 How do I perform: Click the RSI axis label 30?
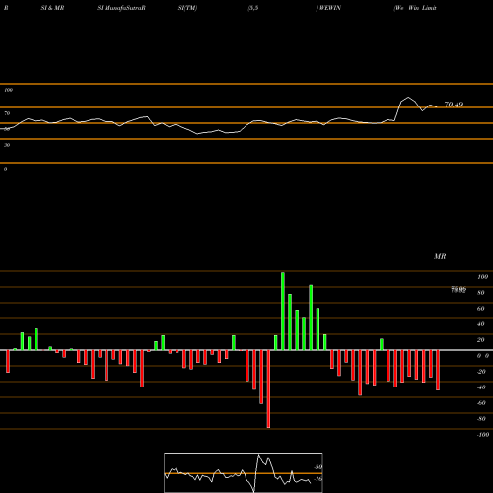click(x=7, y=145)
